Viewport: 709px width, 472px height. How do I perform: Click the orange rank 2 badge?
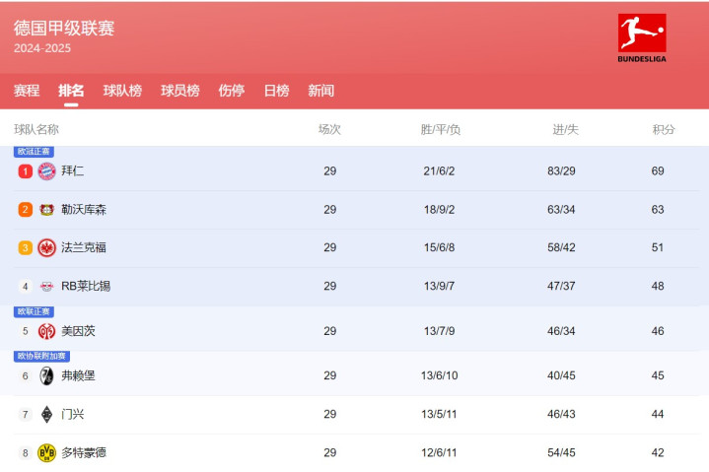(26, 210)
